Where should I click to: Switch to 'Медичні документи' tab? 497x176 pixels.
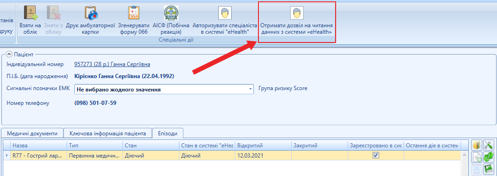tap(32, 133)
